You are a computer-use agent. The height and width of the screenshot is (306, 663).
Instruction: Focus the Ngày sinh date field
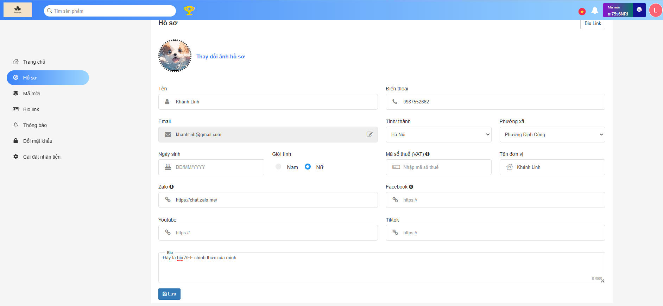click(211, 167)
